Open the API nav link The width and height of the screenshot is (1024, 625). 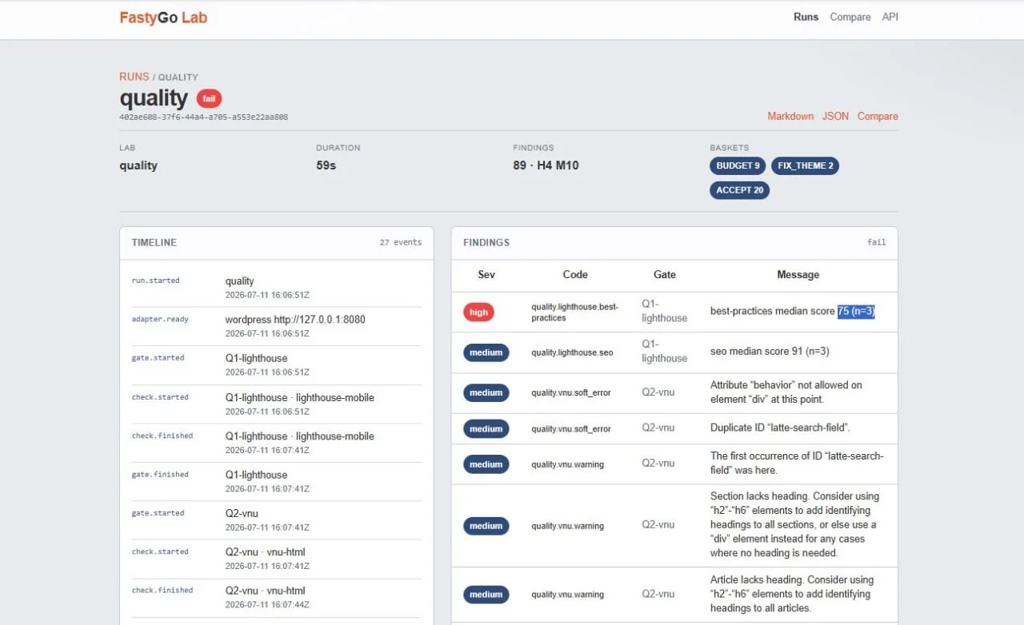click(890, 17)
